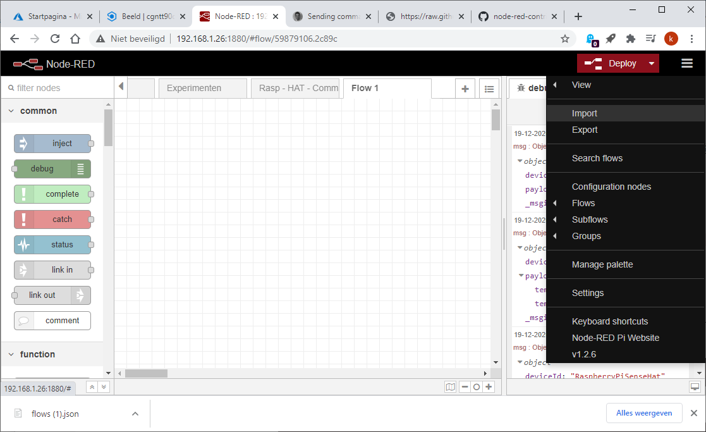Collapse the common palette category
Image resolution: width=706 pixels, height=432 pixels.
52,111
